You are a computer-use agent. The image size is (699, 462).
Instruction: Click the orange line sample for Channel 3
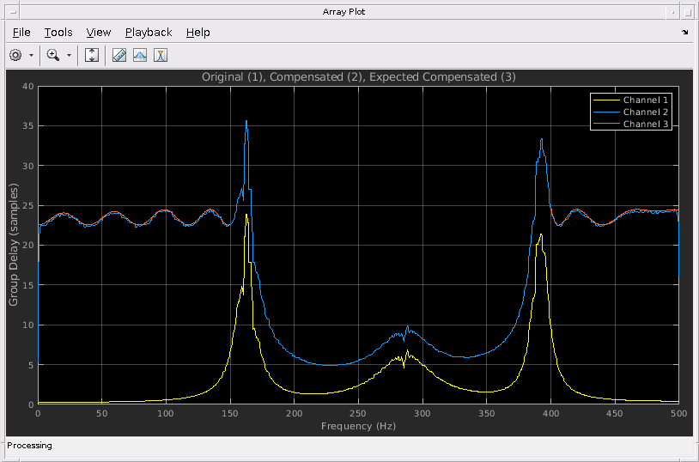(x=606, y=124)
